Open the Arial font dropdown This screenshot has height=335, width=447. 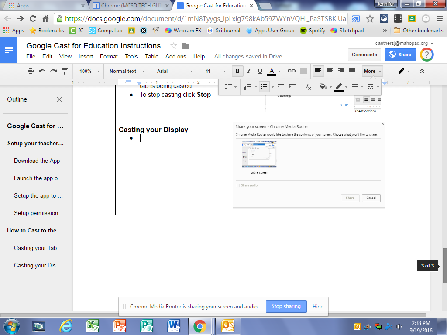tap(175, 71)
